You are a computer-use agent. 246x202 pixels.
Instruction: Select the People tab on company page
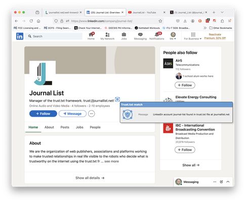tap(95, 127)
